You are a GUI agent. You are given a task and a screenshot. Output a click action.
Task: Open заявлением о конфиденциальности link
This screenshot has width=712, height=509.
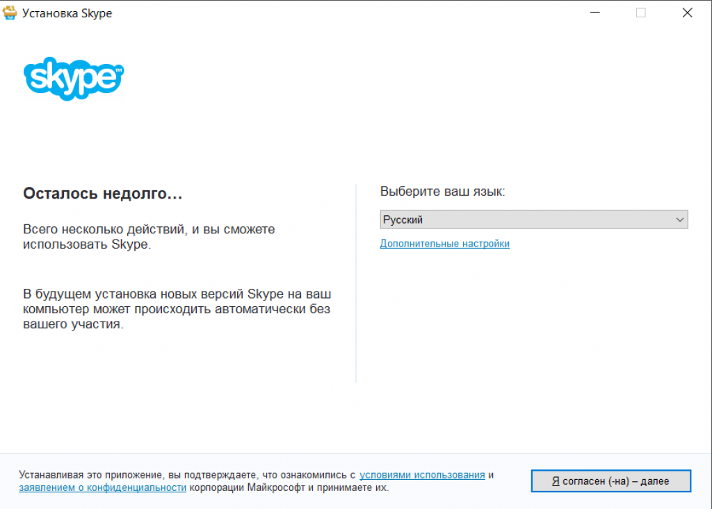tap(103, 487)
